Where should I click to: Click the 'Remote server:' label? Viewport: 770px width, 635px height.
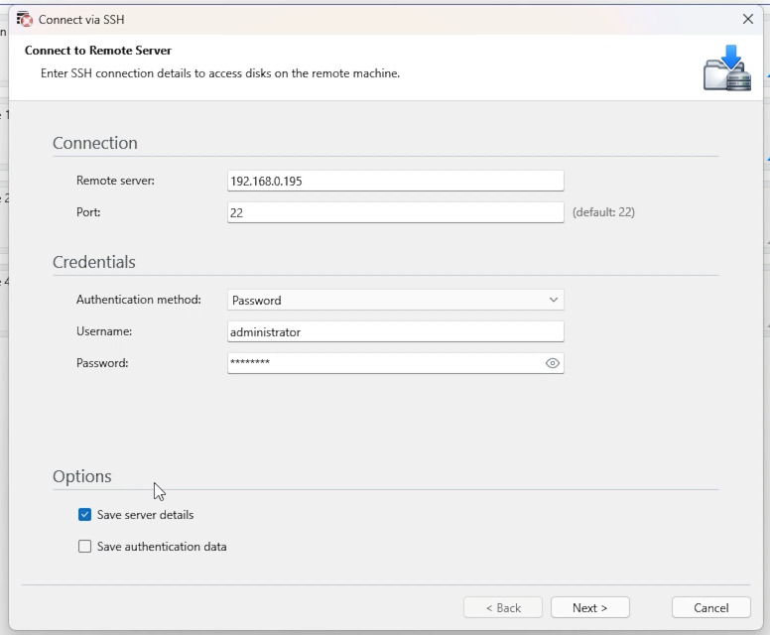(115, 181)
